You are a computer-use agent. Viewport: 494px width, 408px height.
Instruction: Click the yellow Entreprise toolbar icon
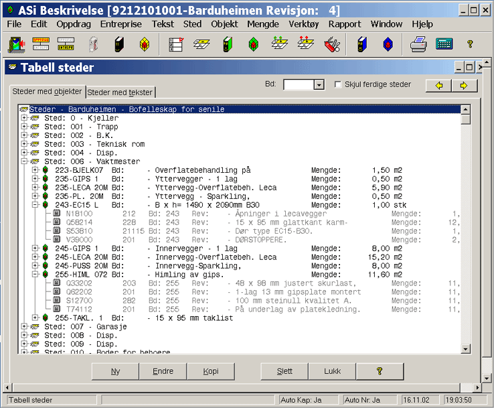66,44
